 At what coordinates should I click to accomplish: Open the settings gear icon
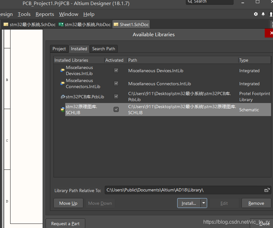pos(256,14)
